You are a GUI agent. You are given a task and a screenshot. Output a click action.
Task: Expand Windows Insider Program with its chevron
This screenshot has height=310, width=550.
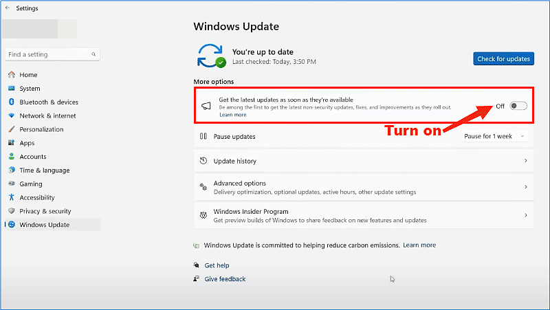(x=525, y=215)
